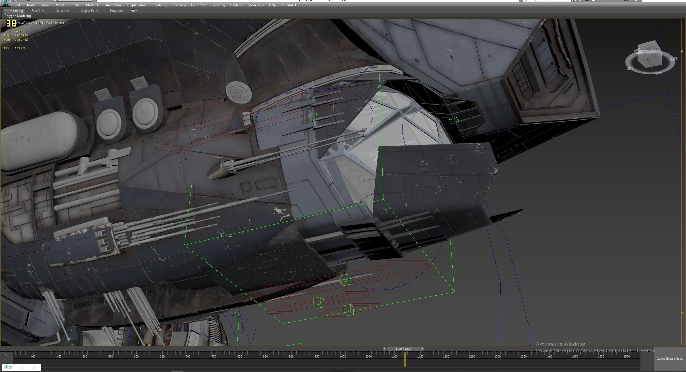686x372 pixels.
Task: Switch to the Freeform ribbon tab
Action: click(38, 11)
